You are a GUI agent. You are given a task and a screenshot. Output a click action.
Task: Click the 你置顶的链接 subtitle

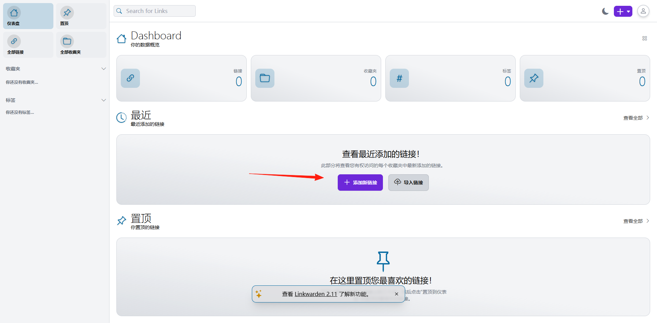[145, 227]
